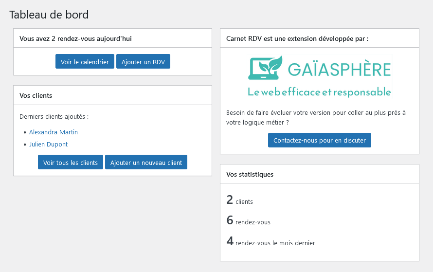Click the Gaïasphère laptop leaf logo icon
This screenshot has height=272, width=433.
[265, 68]
